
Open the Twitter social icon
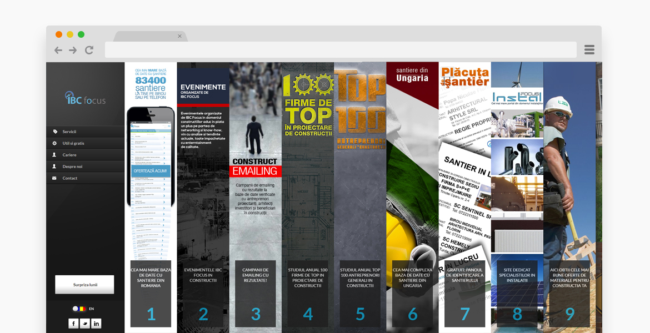(x=84, y=324)
